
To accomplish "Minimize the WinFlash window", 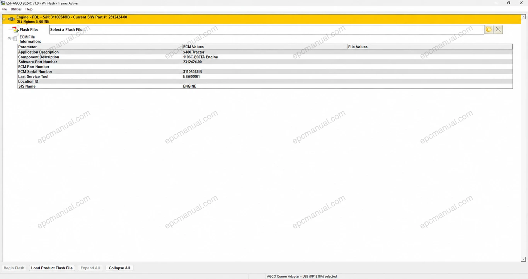I will (x=496, y=3).
